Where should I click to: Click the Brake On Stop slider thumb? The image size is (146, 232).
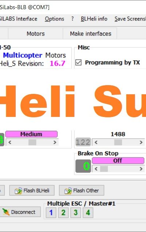click(x=104, y=169)
